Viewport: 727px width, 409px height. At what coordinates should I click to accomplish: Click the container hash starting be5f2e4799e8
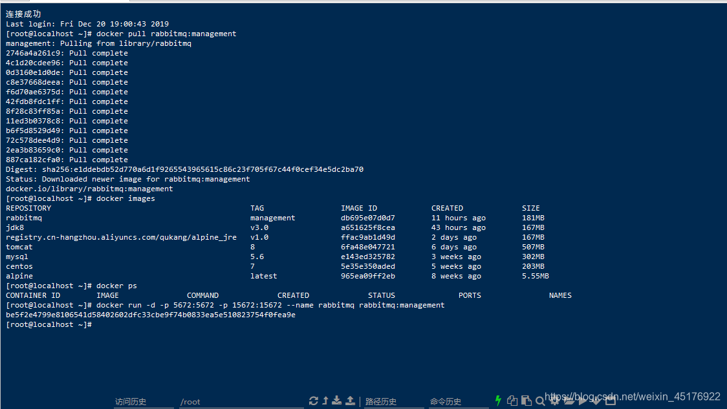click(x=151, y=315)
